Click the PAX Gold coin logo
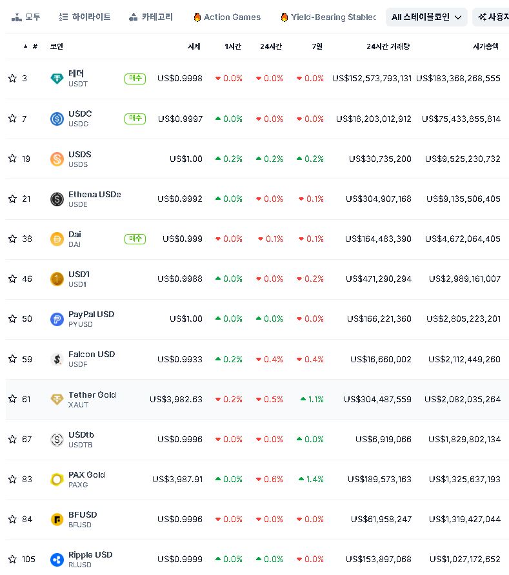 pyautogui.click(x=57, y=479)
